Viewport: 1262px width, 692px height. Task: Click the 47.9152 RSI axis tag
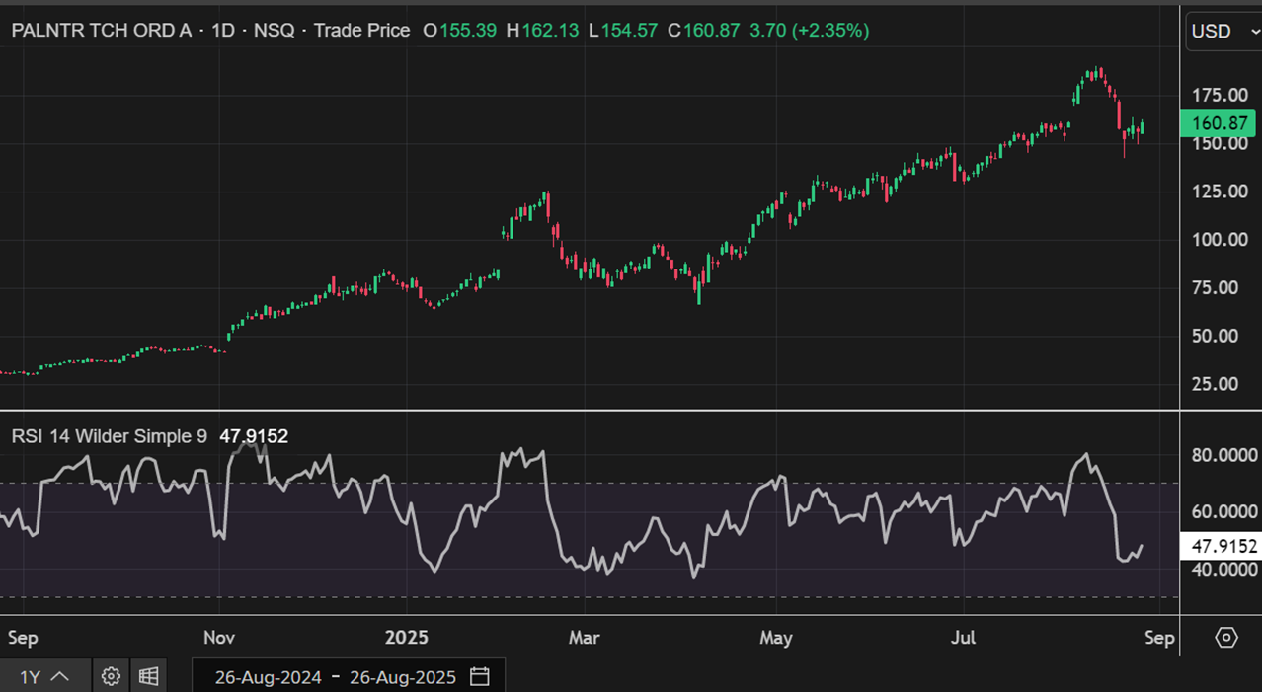[x=1223, y=546]
